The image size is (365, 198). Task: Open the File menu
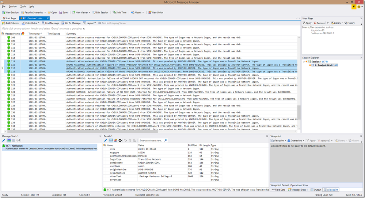[4, 7]
